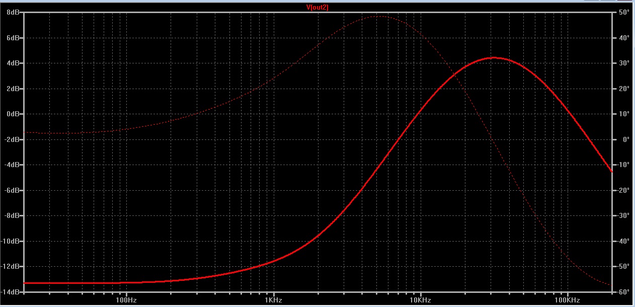
Task: Click the -10dB magnitude axis label
Action: pyautogui.click(x=11, y=241)
